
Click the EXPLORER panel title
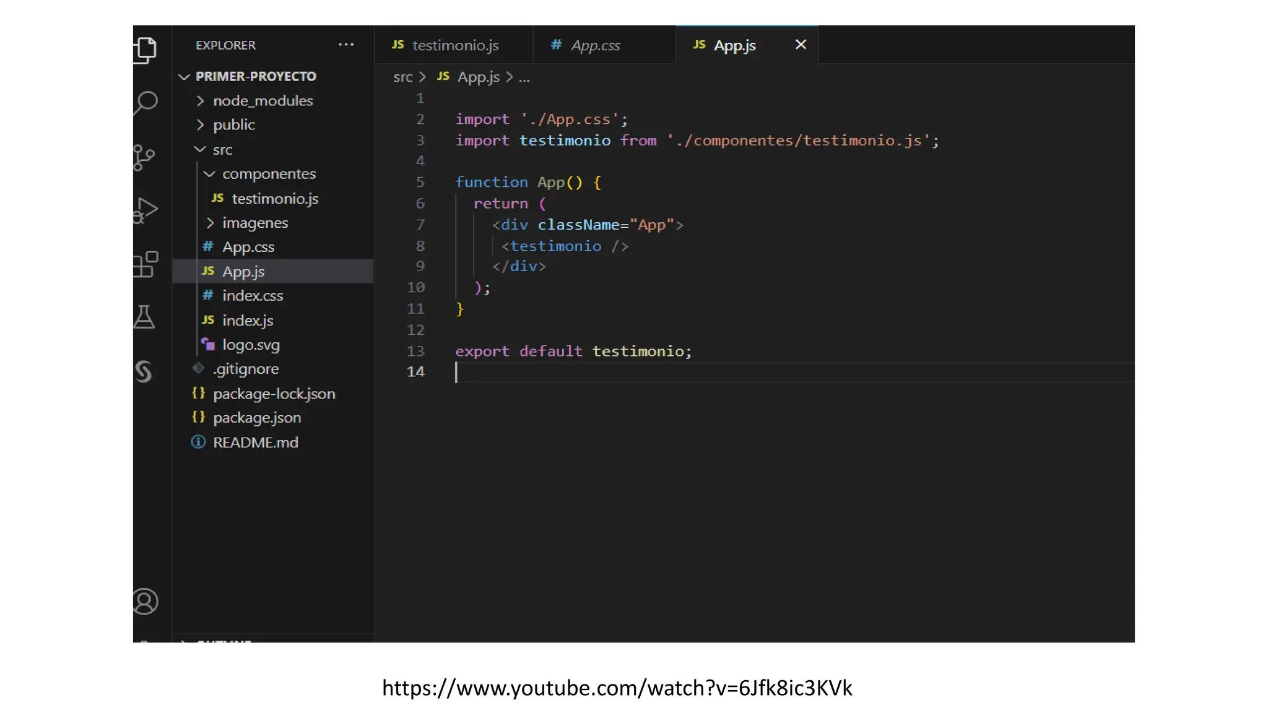tap(225, 45)
